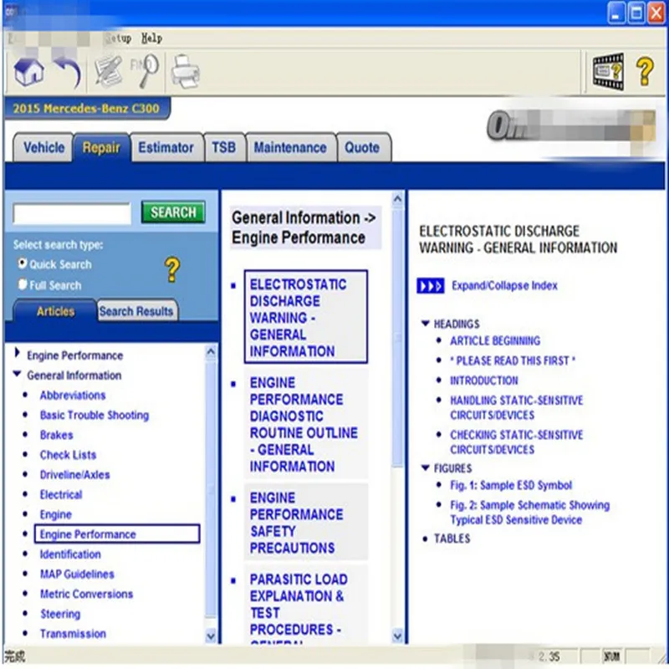Open the Transmission link
Viewport: 669px width, 669px height.
[x=73, y=634]
